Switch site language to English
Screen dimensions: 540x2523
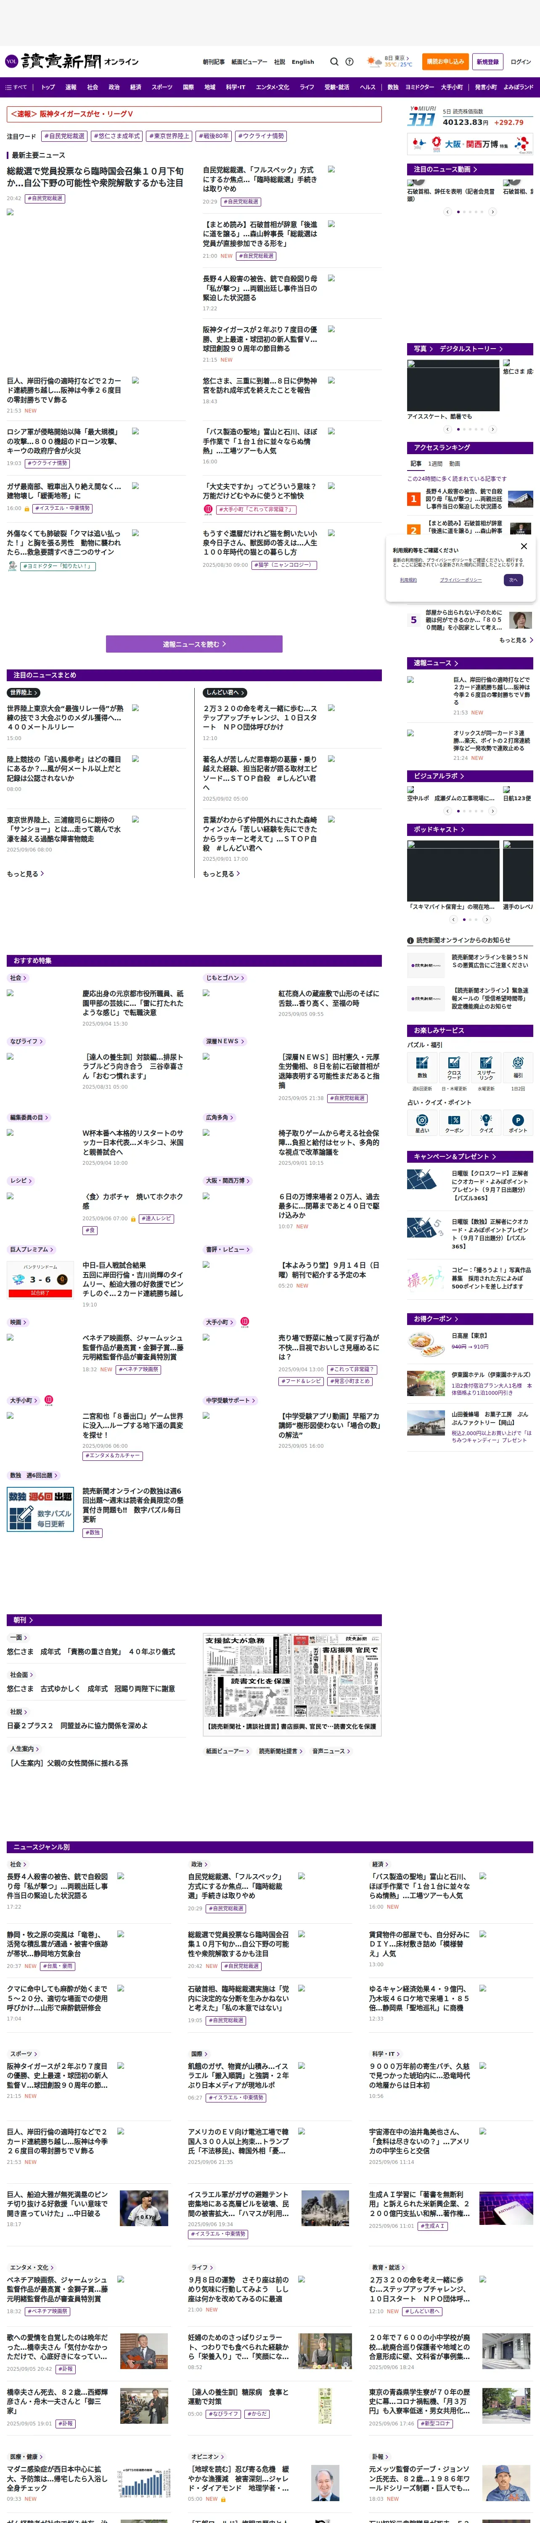303,62
